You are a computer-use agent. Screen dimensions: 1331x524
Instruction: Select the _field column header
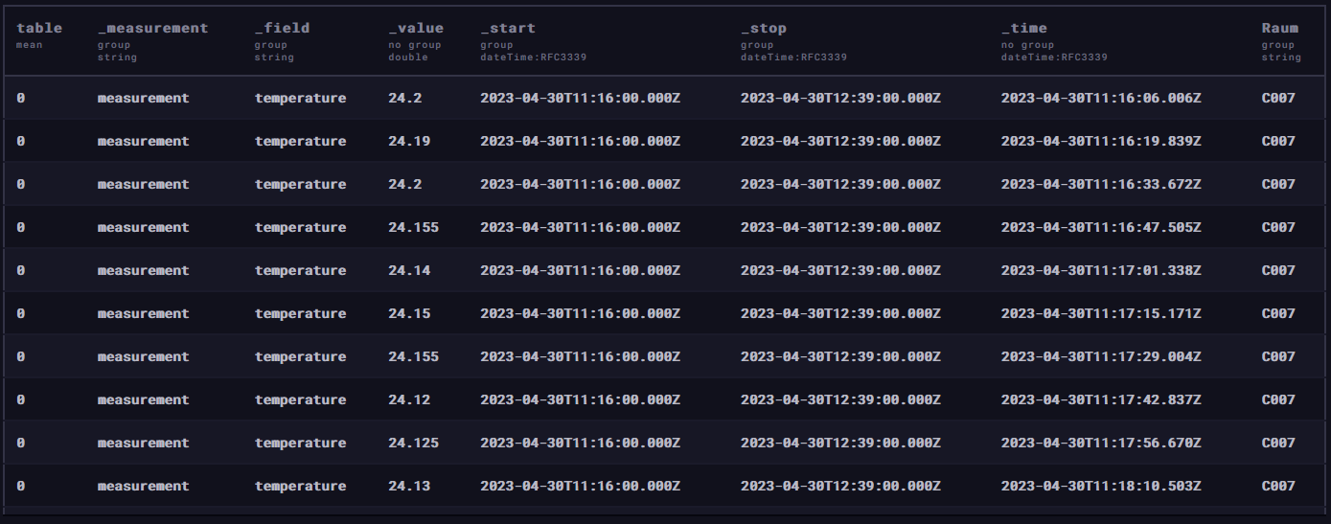pyautogui.click(x=282, y=29)
